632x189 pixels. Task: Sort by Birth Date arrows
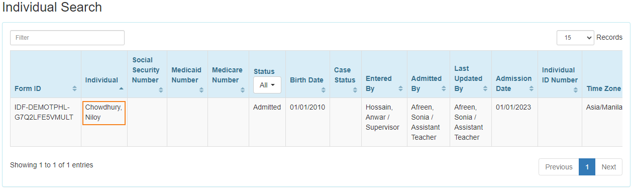click(x=324, y=90)
